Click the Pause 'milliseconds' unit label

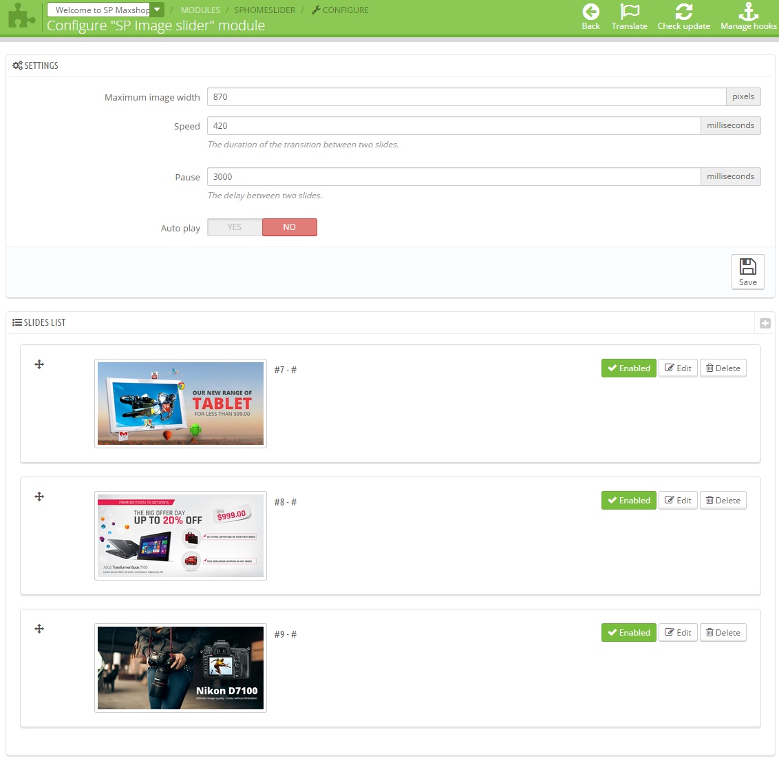coord(730,177)
